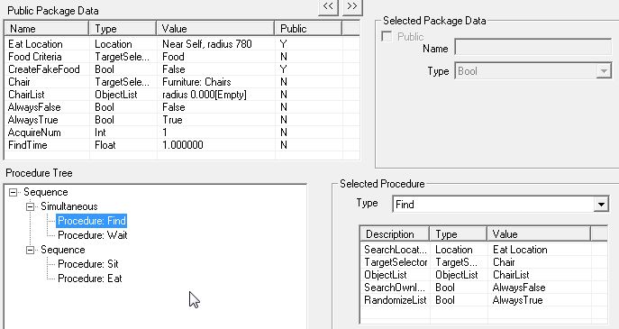Click the 'Furniture: Chairs' value cell
The image size is (619, 329).
[196, 82]
